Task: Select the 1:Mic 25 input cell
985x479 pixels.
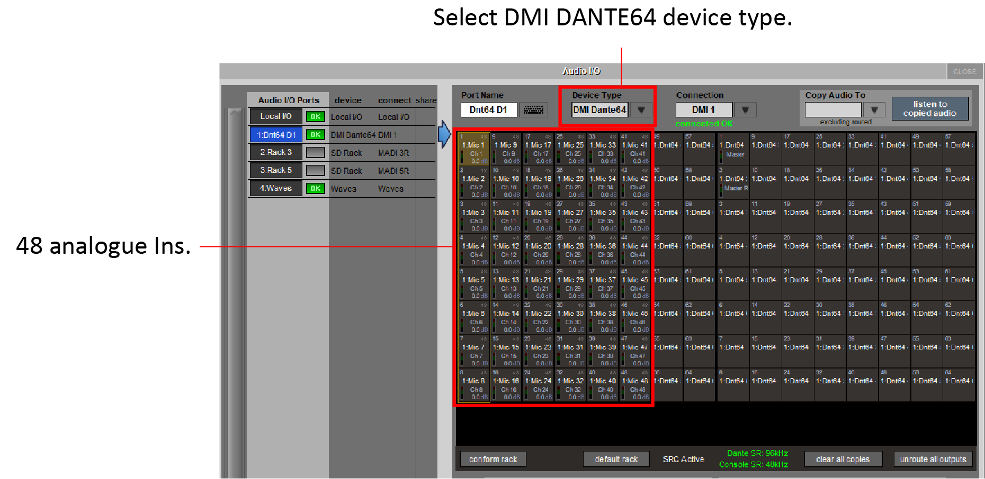Action: (570, 149)
